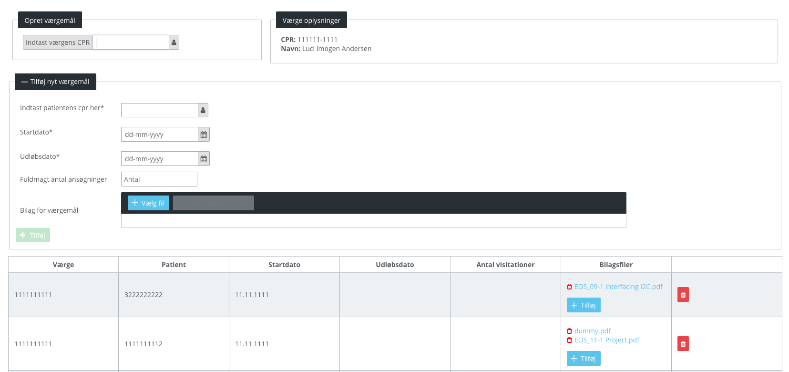The height and width of the screenshot is (372, 789).
Task: Open the dummy.pdf link
Action: point(592,331)
